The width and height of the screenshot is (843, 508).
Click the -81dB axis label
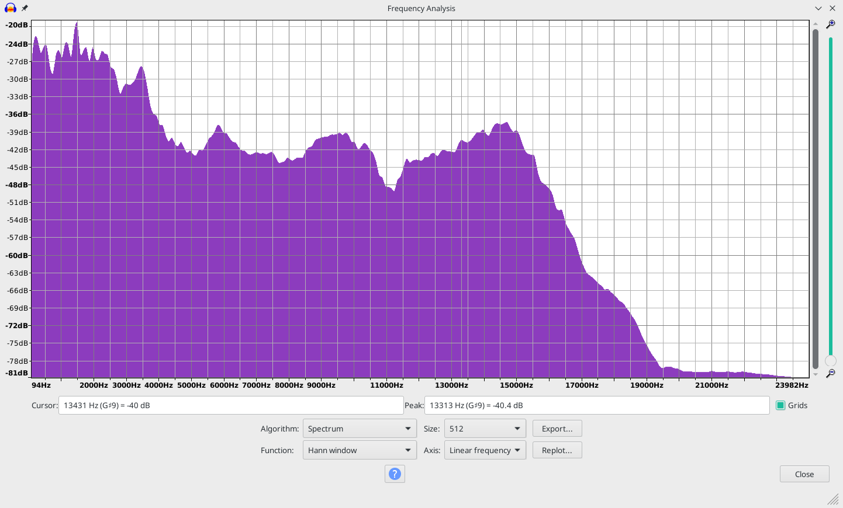[16, 373]
